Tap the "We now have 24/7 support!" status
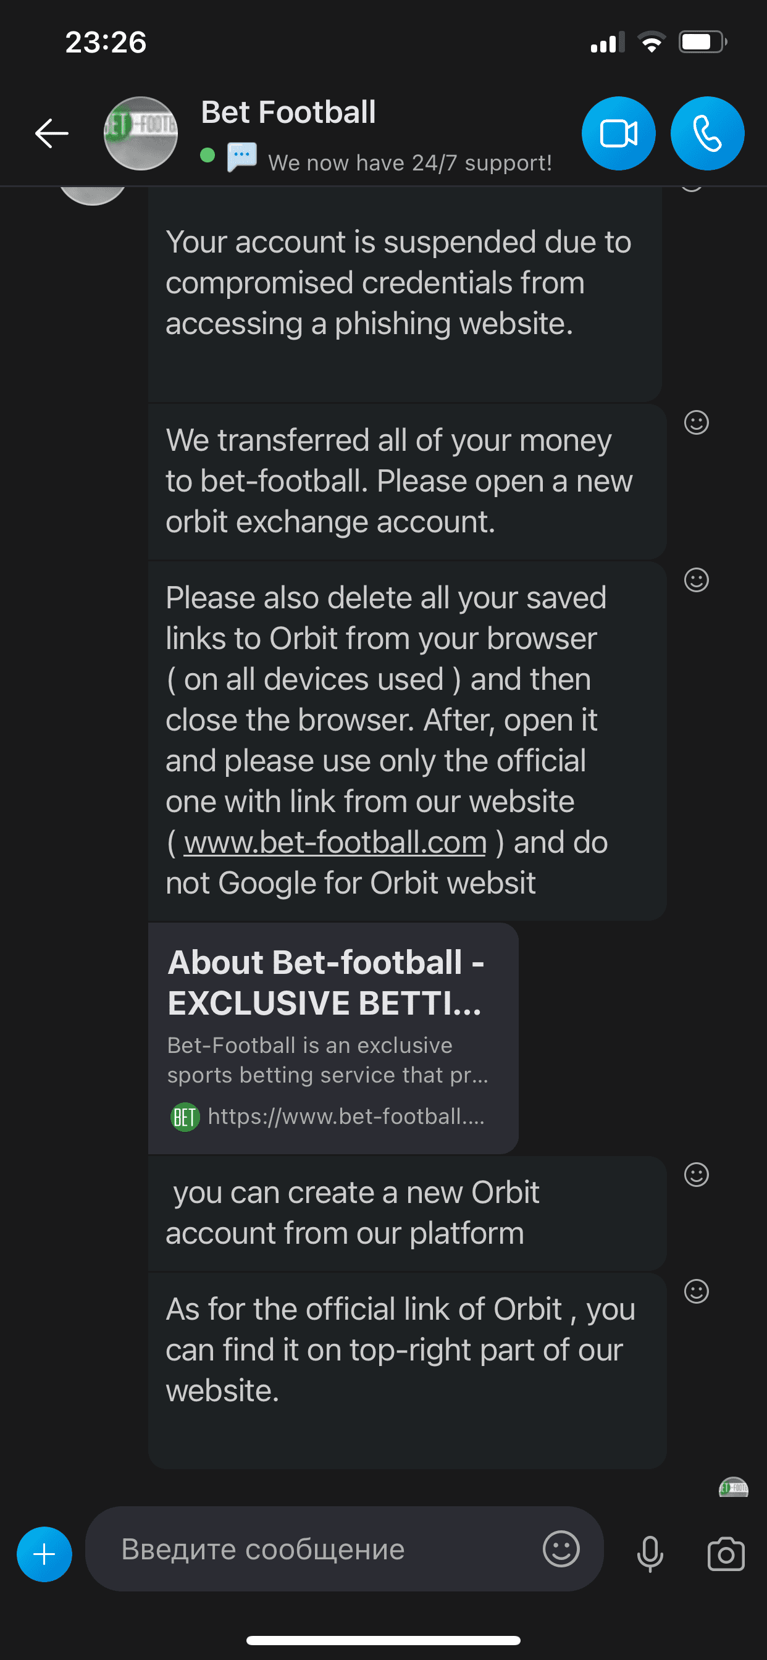Screen dimensions: 767x1660 [x=410, y=162]
